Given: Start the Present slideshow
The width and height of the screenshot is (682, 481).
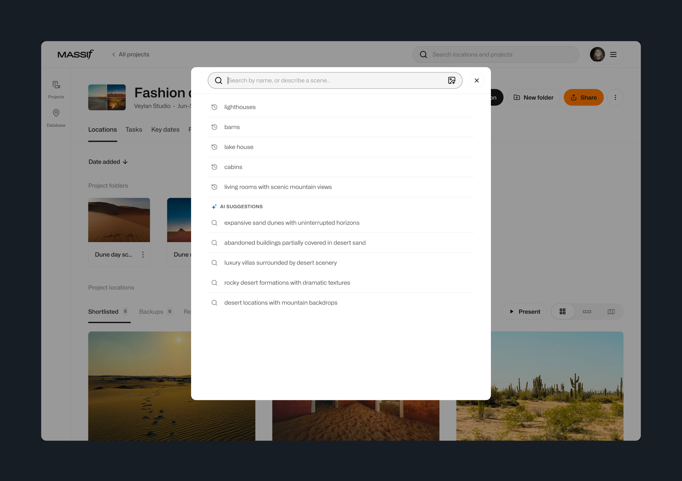Looking at the screenshot, I should click(x=525, y=312).
